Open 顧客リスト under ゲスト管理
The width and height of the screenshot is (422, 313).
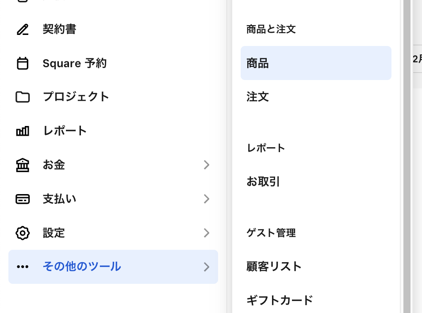pyautogui.click(x=316, y=267)
